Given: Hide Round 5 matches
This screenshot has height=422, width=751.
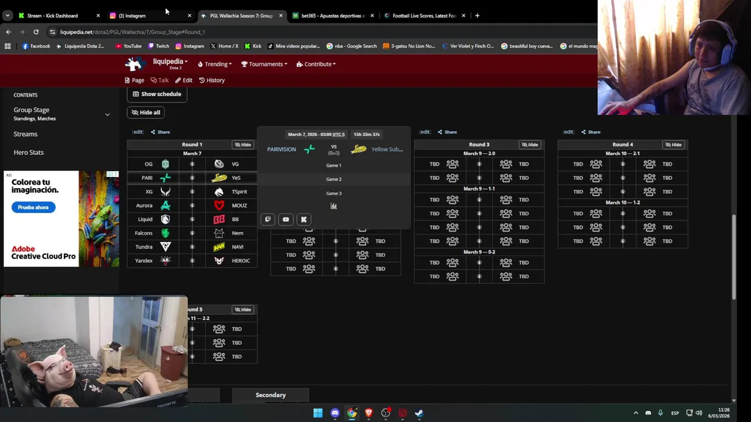Looking at the screenshot, I should pyautogui.click(x=243, y=309).
